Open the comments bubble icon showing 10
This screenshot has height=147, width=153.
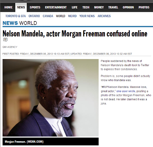(x=5, y=40)
